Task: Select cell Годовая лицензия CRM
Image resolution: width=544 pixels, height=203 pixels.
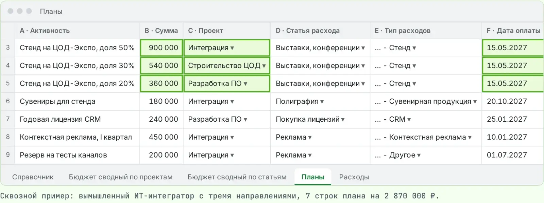Action: tap(77, 119)
